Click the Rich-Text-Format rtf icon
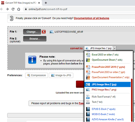The height and width of the screenshot is (122, 135). pos(88,97)
